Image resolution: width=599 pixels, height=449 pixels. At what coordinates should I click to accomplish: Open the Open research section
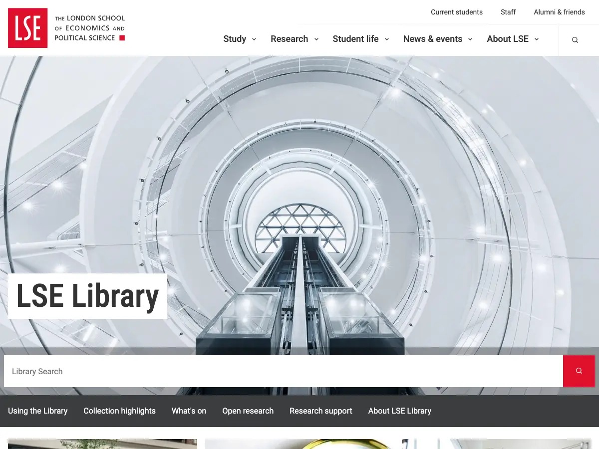248,411
